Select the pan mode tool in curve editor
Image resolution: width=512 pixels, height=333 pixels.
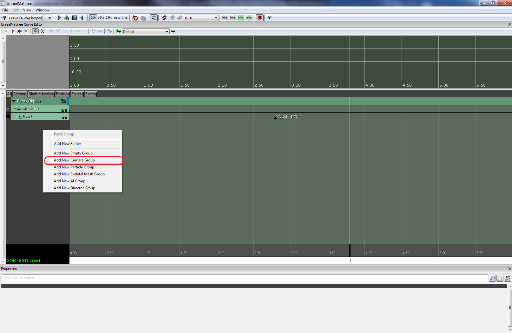tap(35, 31)
